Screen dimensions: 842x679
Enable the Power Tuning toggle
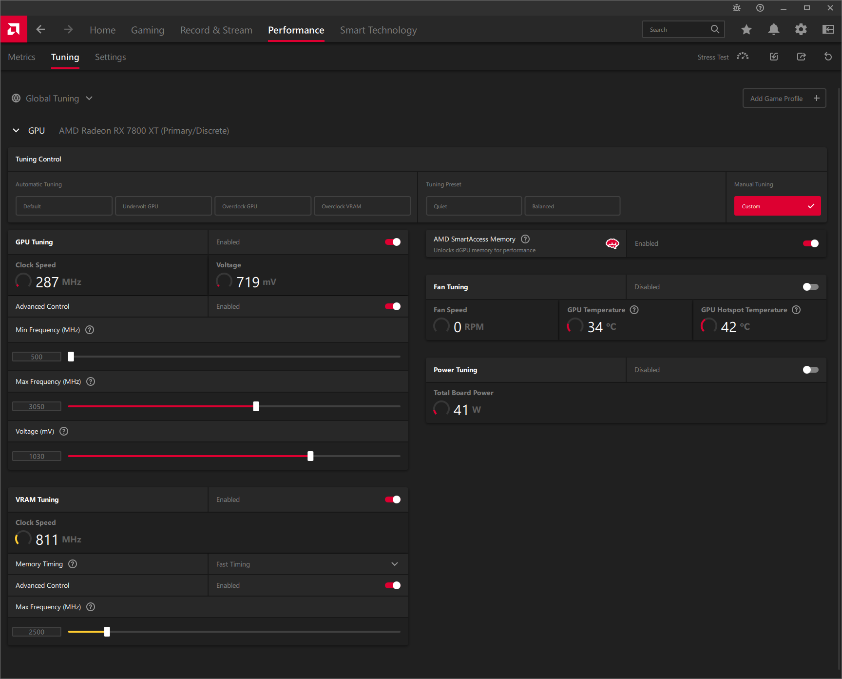point(811,370)
